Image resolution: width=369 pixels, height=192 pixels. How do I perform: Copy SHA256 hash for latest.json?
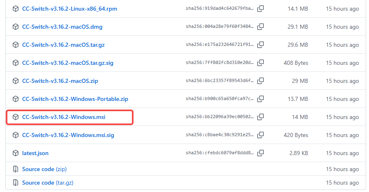261,153
